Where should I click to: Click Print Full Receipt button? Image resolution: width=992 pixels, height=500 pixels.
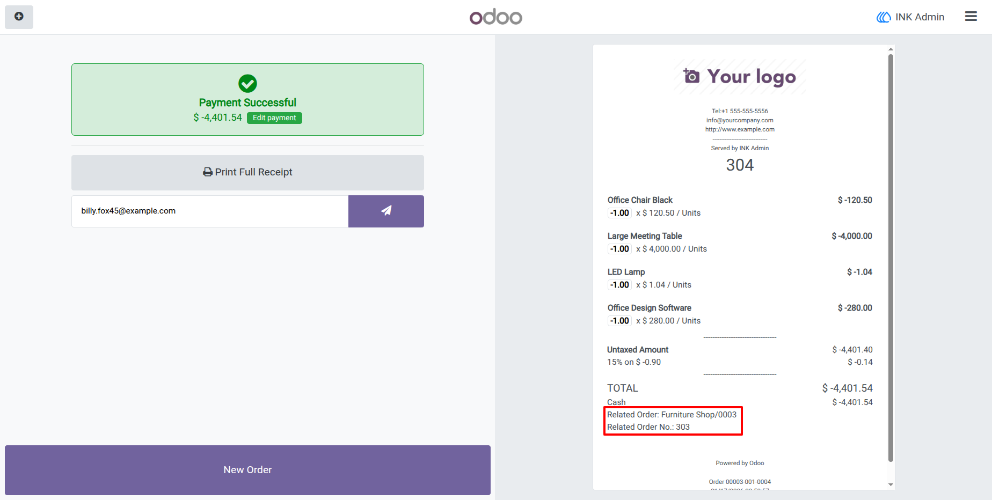click(x=247, y=172)
